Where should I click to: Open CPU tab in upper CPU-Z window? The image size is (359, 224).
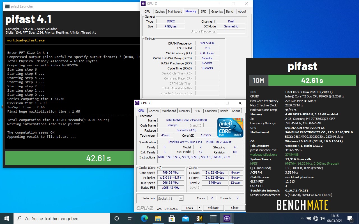coord(148,11)
